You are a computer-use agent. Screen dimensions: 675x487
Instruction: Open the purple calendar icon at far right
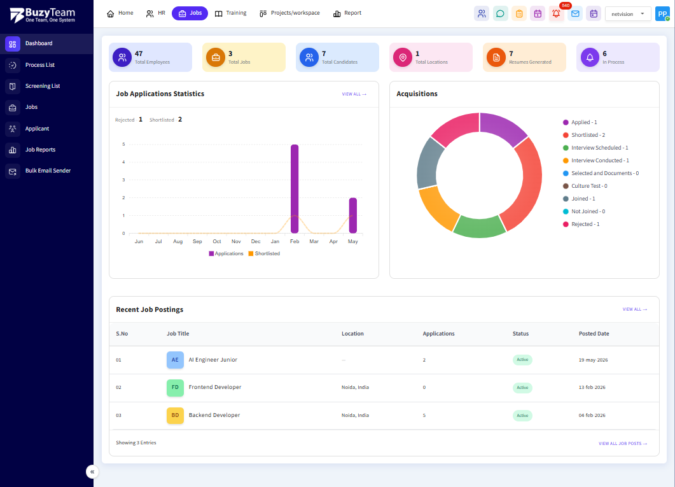(x=594, y=14)
